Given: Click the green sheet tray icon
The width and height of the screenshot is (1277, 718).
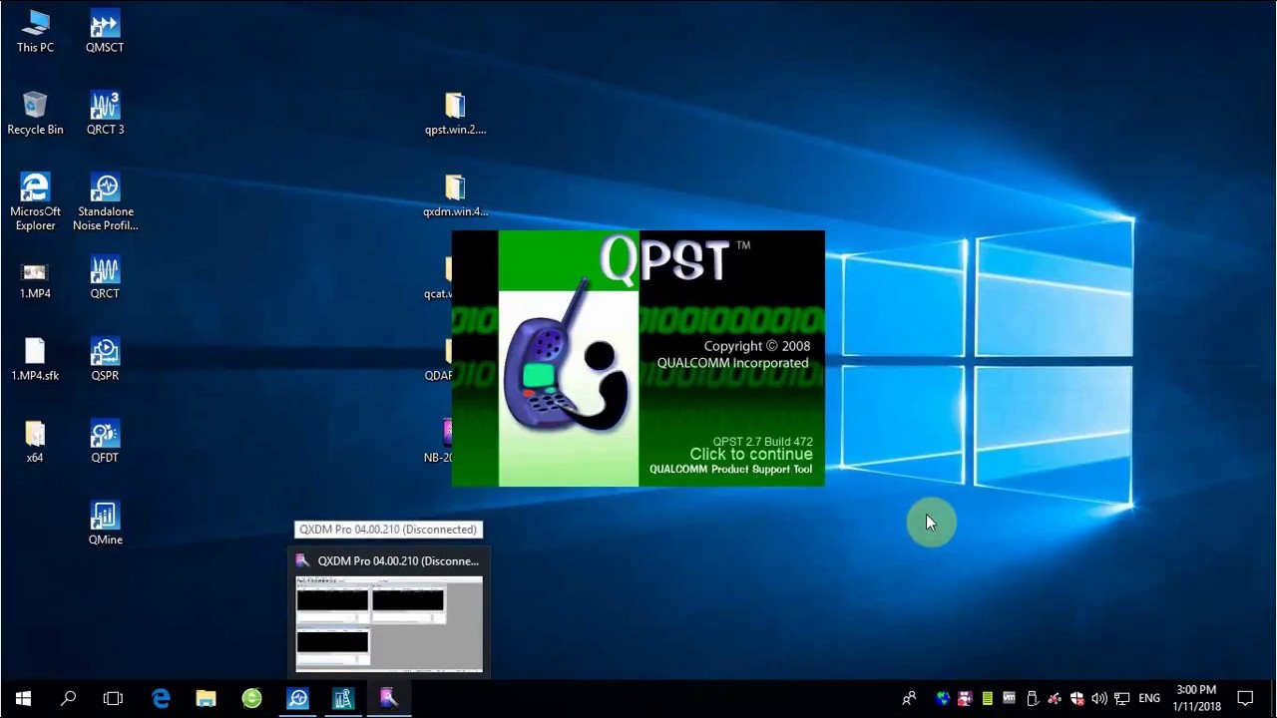Looking at the screenshot, I should [x=987, y=698].
